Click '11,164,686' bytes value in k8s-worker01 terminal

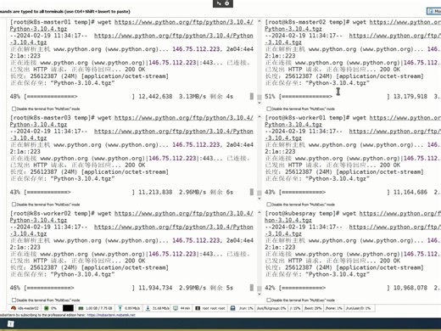click(410, 192)
